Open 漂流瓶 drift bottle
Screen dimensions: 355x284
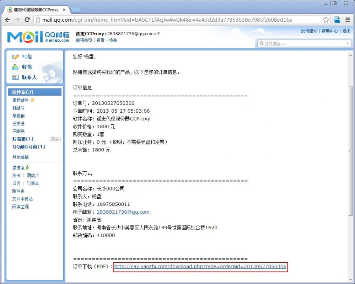(x=18, y=168)
